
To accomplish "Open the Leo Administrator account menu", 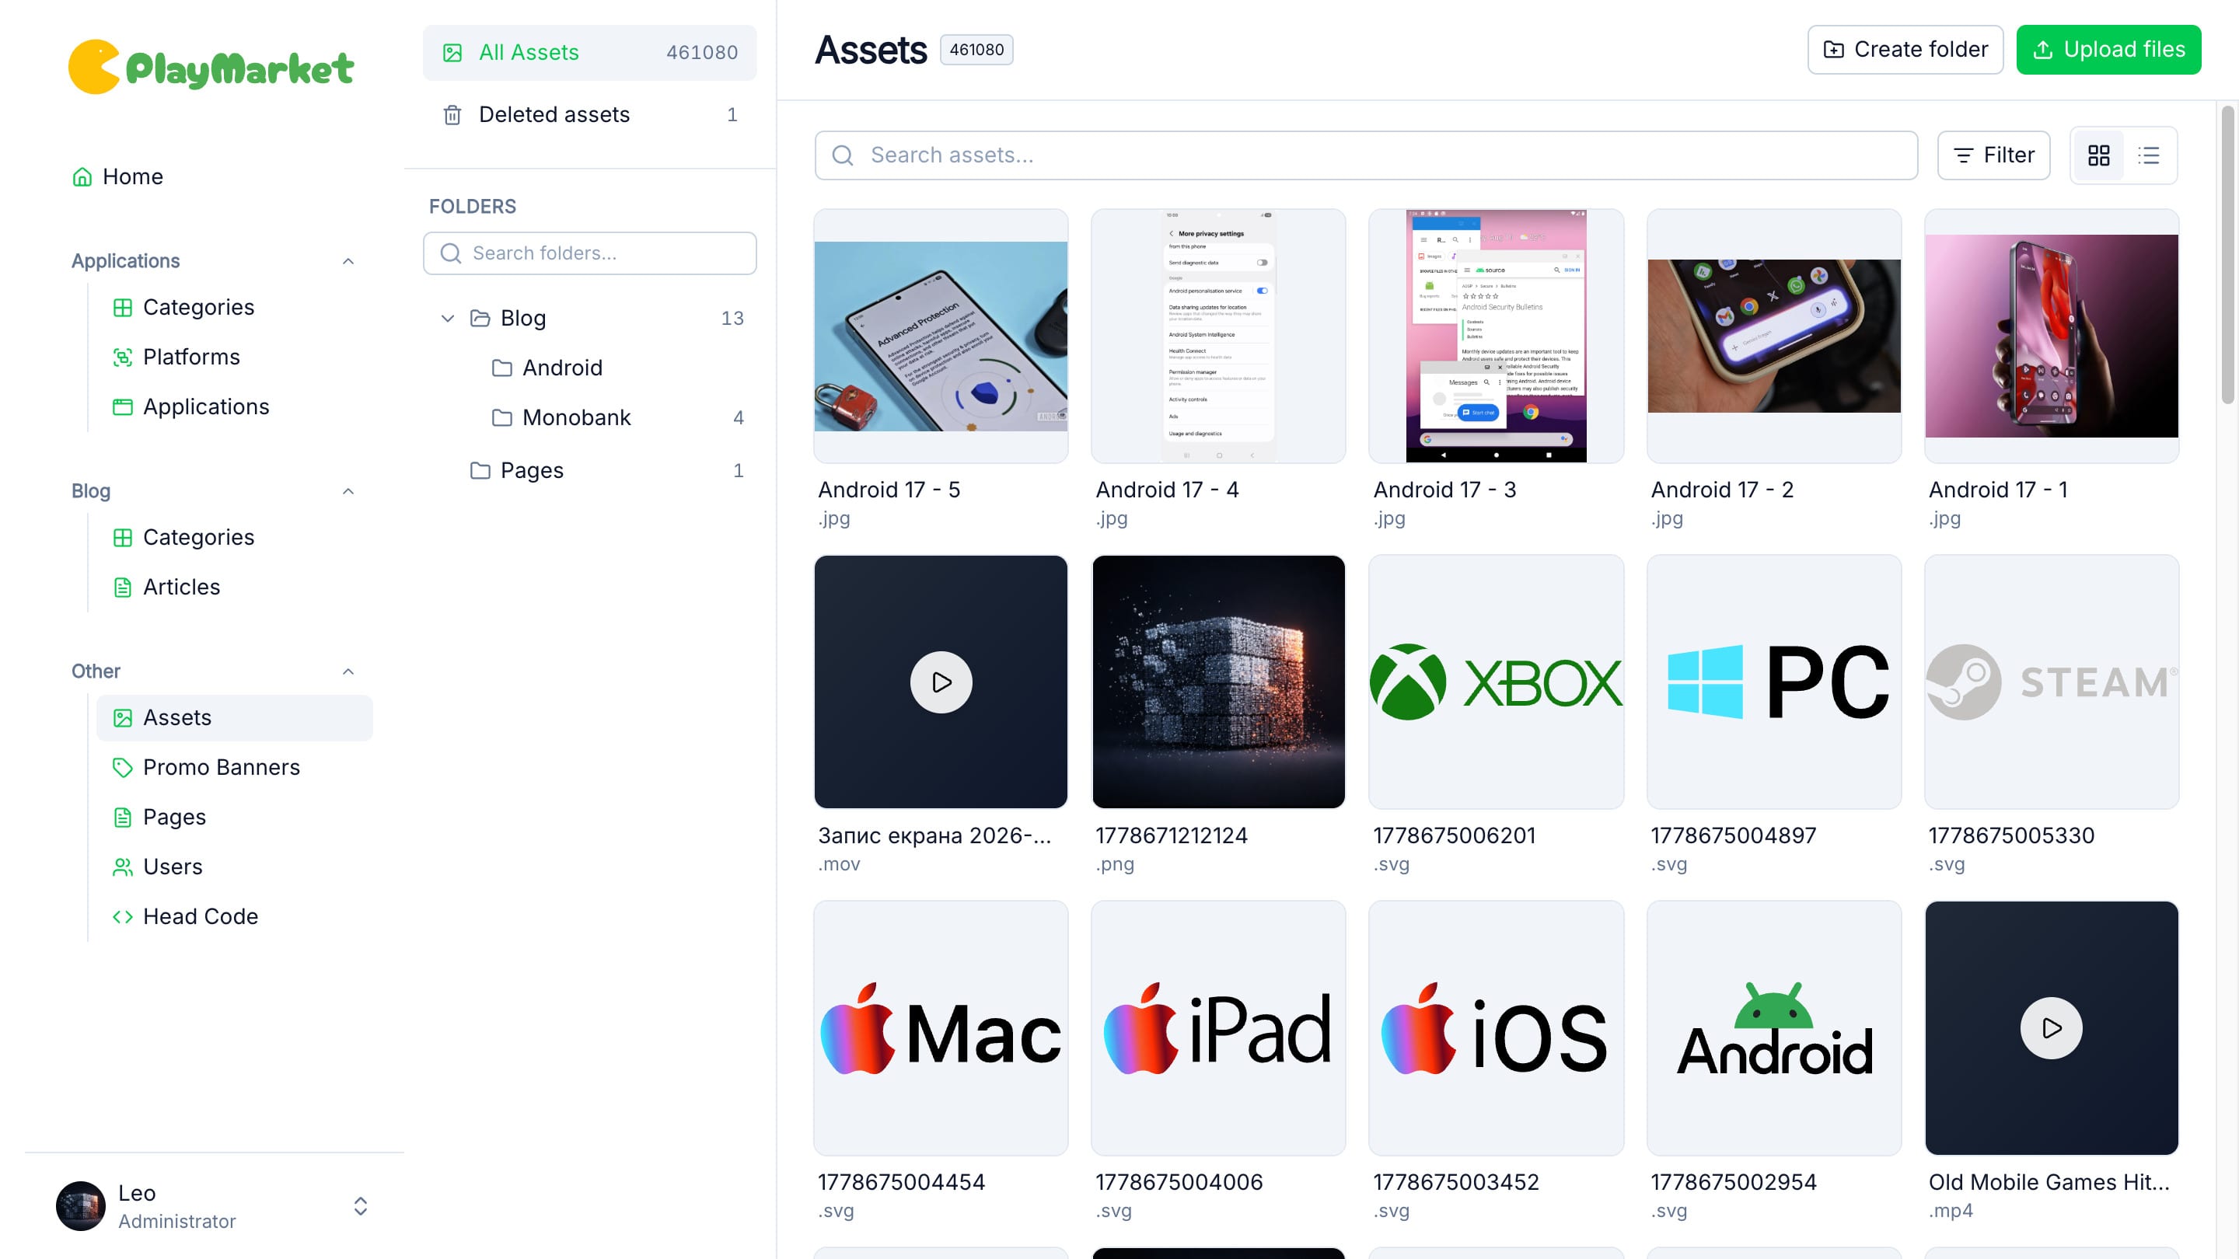I will click(x=214, y=1206).
